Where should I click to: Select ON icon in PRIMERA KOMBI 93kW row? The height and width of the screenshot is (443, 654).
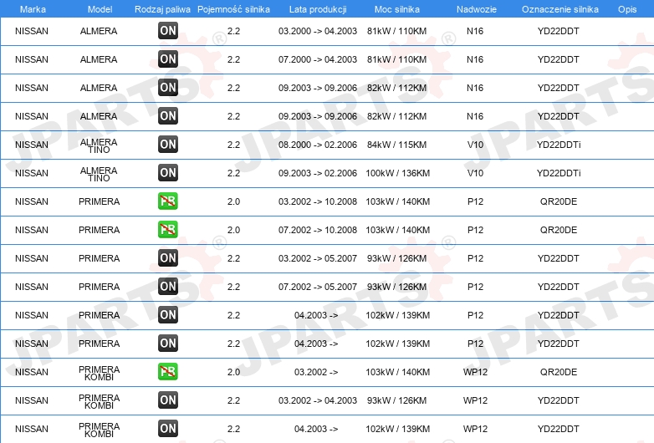click(x=167, y=400)
